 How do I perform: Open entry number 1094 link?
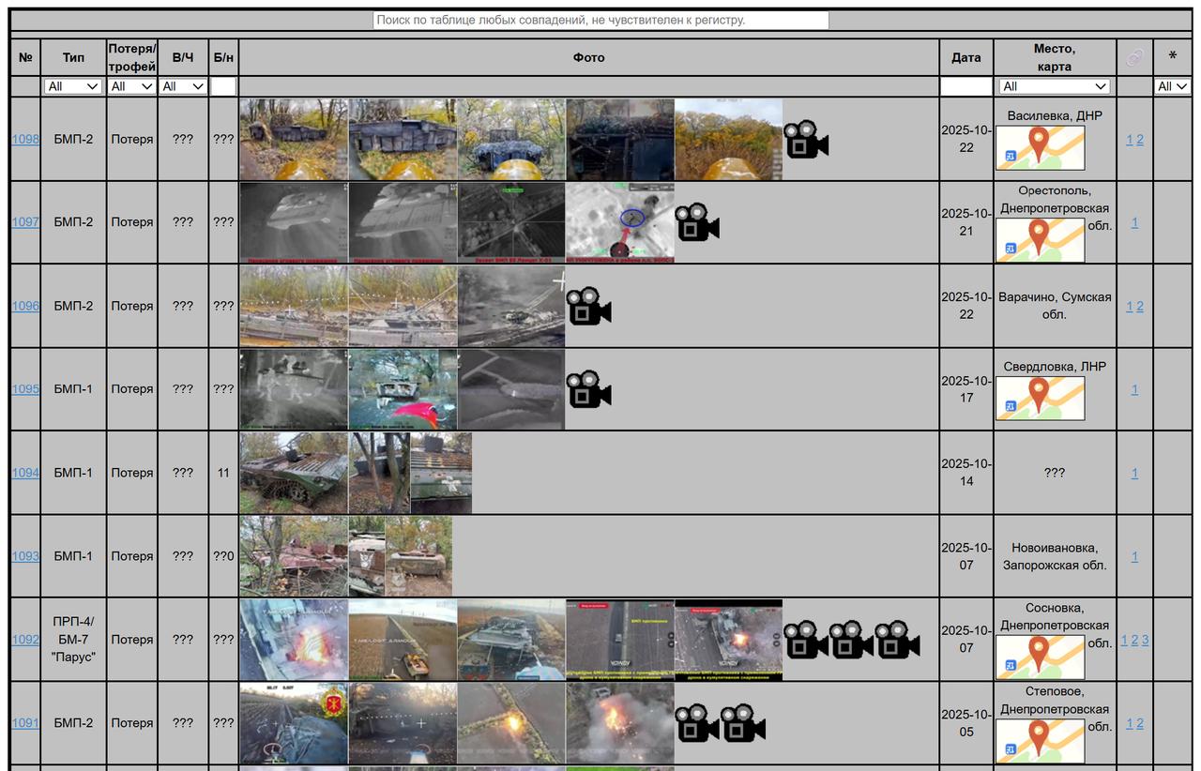pos(25,473)
